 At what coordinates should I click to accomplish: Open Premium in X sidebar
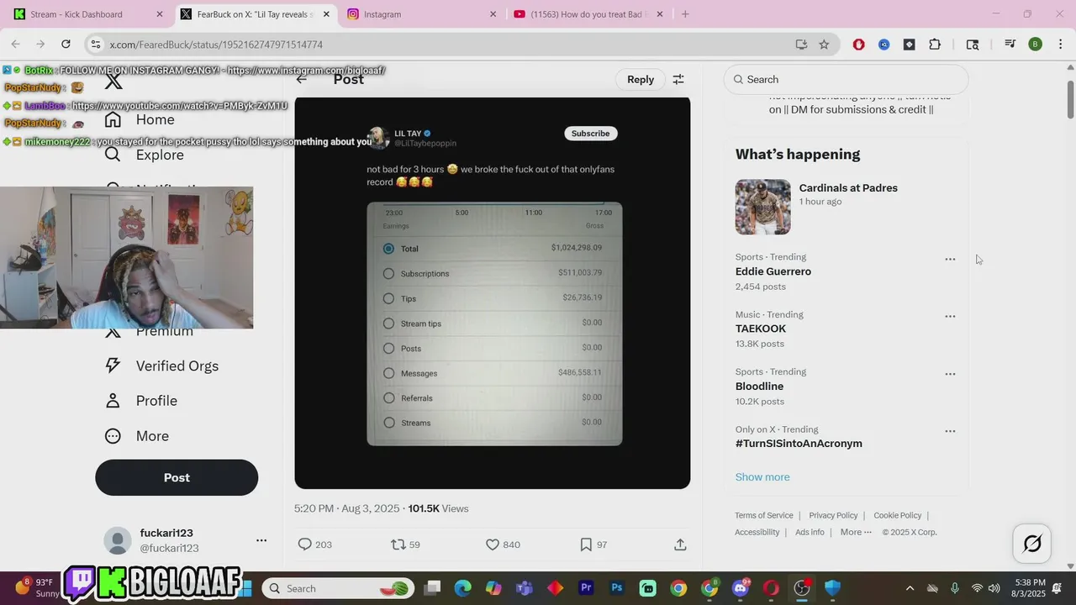tap(165, 331)
